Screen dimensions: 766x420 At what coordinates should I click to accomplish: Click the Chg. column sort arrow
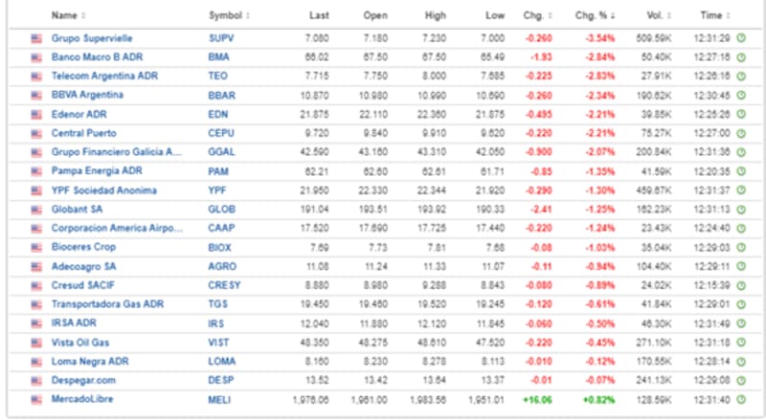click(x=549, y=15)
